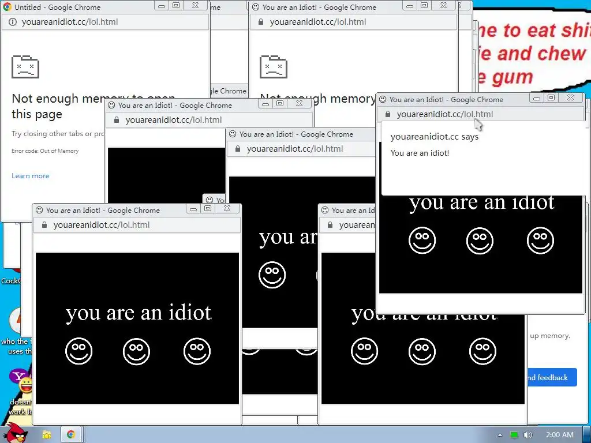Click sad-tab folder icon in crashed 'You are an Idiot!' window
The width and height of the screenshot is (591, 443).
tap(273, 67)
